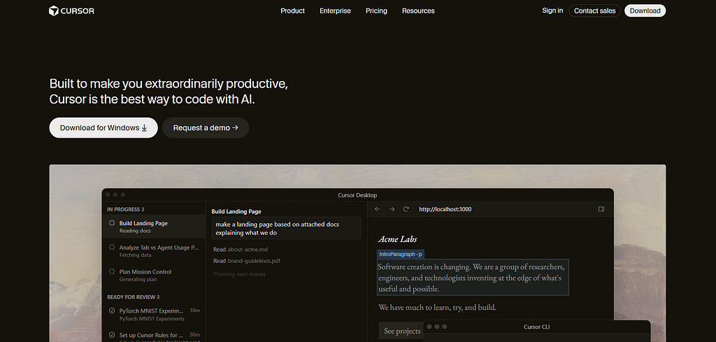Click the Contact sales button
This screenshot has width=716, height=342.
pos(594,10)
